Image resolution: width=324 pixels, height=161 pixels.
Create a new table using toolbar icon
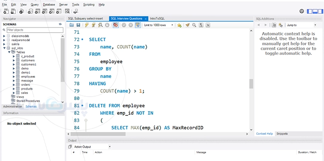pos(37,11)
